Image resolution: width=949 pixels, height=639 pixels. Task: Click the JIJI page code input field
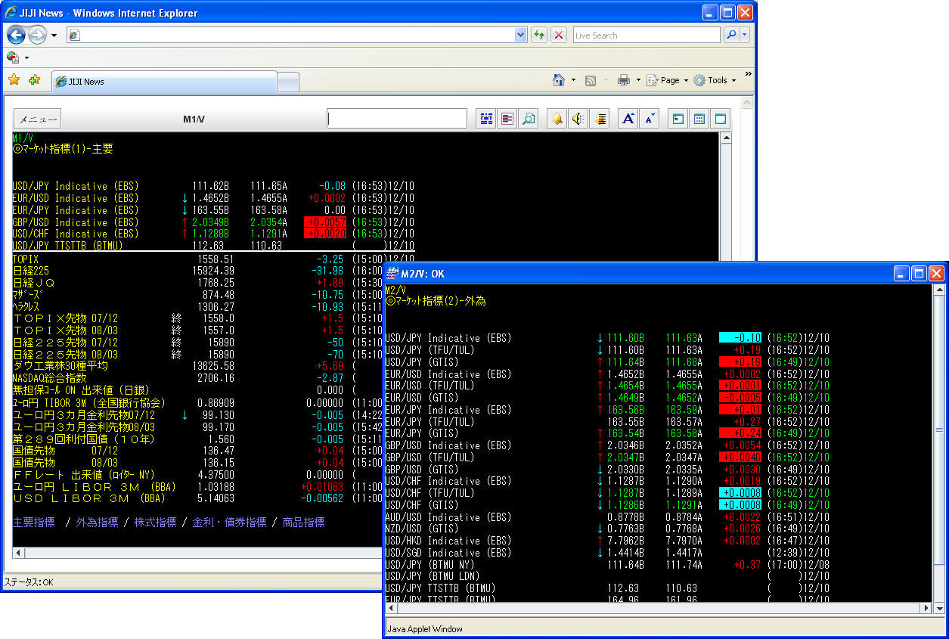tap(397, 119)
